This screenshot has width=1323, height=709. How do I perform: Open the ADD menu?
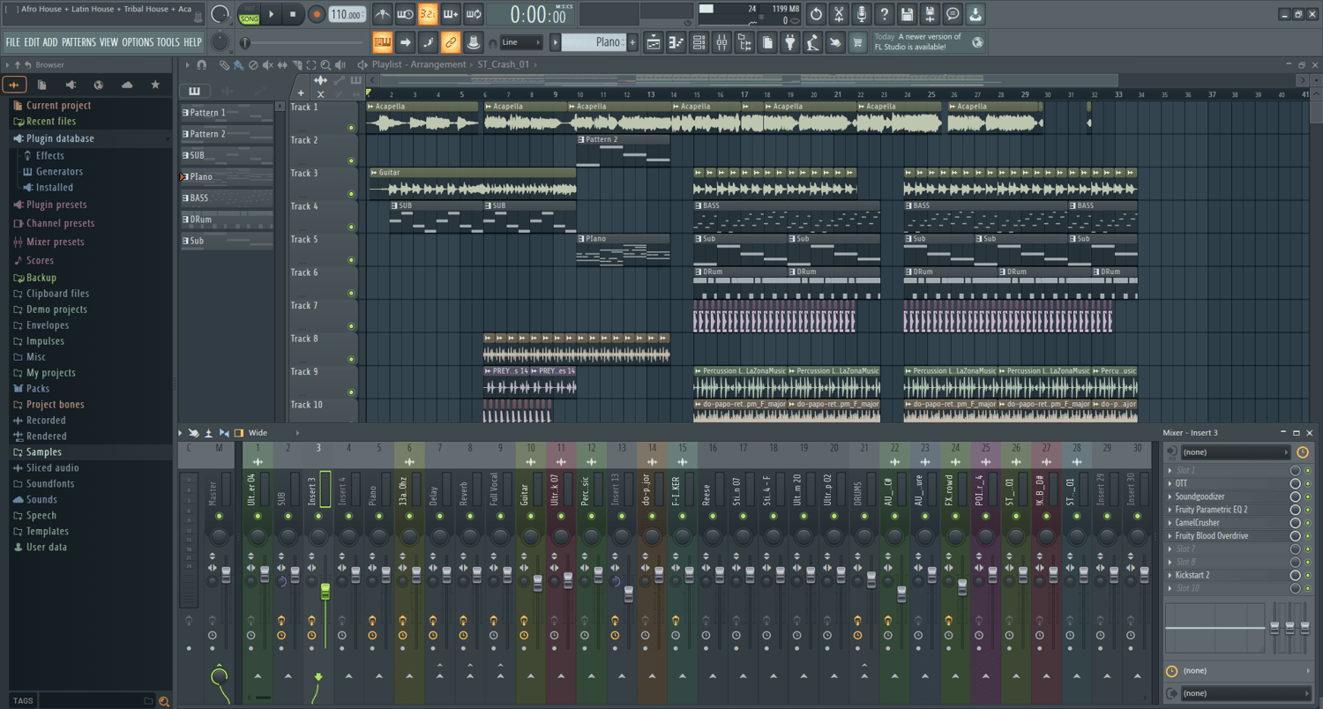pos(50,41)
